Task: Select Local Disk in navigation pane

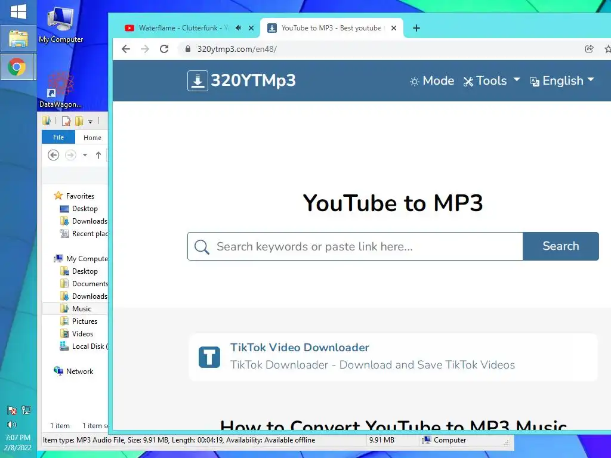Action: [84, 346]
